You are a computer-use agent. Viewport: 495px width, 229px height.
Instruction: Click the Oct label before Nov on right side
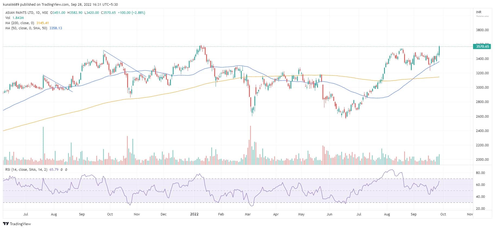tap(443, 214)
